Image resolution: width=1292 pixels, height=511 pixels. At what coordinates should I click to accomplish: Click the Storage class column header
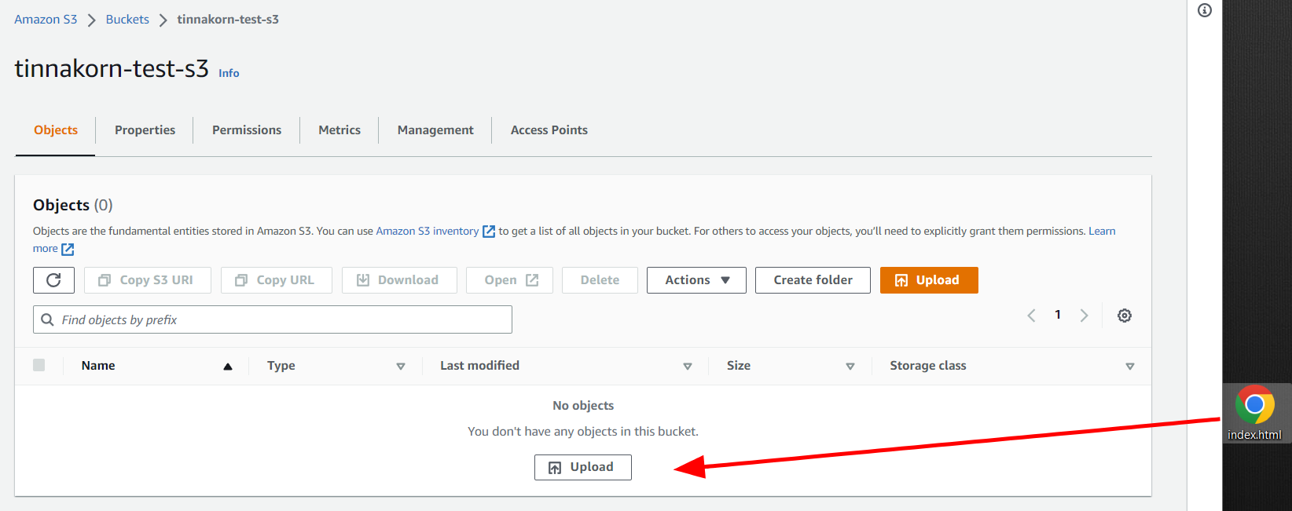pos(928,366)
